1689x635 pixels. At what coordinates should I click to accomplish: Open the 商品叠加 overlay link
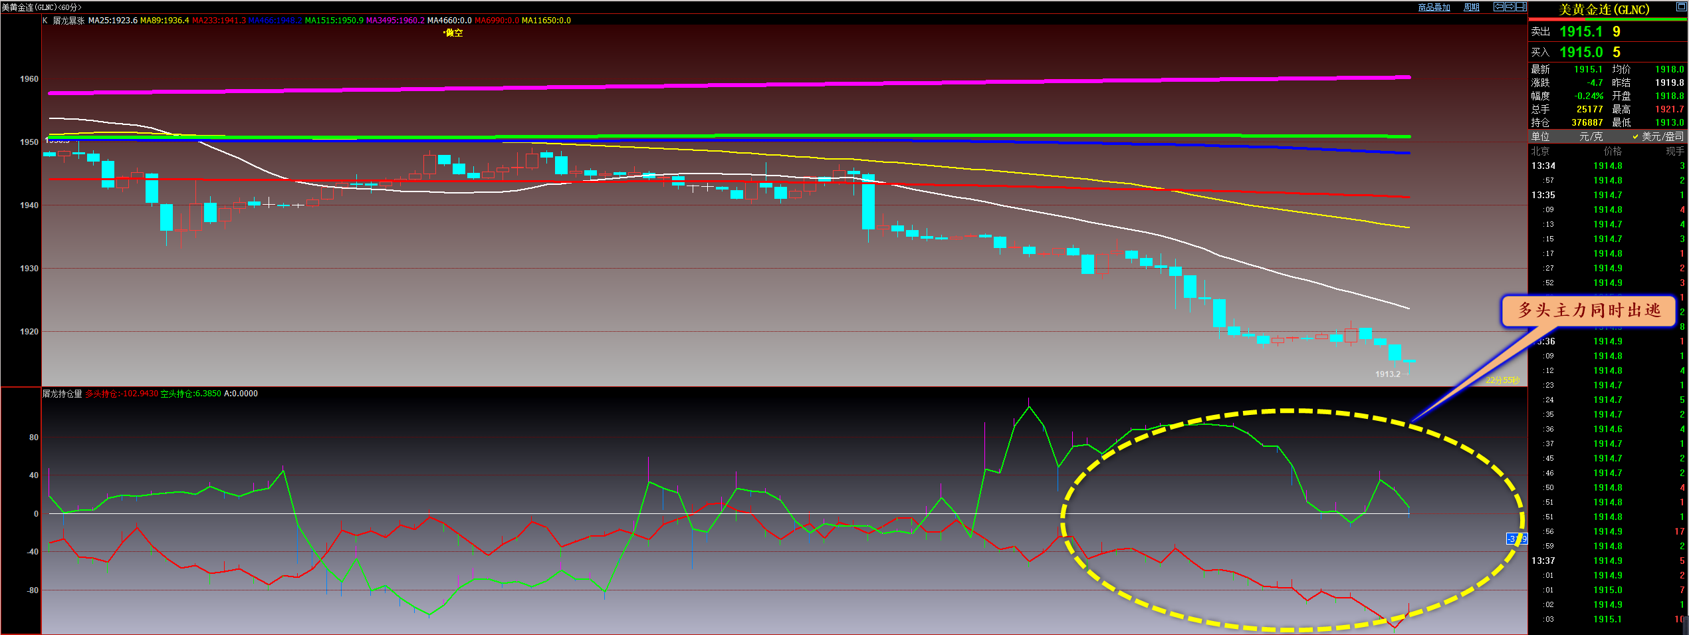pyautogui.click(x=1434, y=7)
